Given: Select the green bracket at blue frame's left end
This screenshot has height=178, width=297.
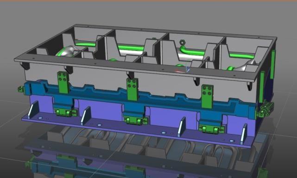Looking at the screenshot, I should (21, 89).
